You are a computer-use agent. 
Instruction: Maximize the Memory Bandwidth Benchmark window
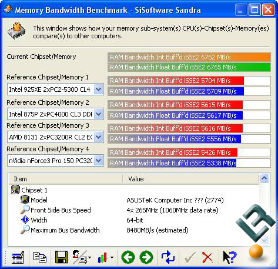(254, 10)
